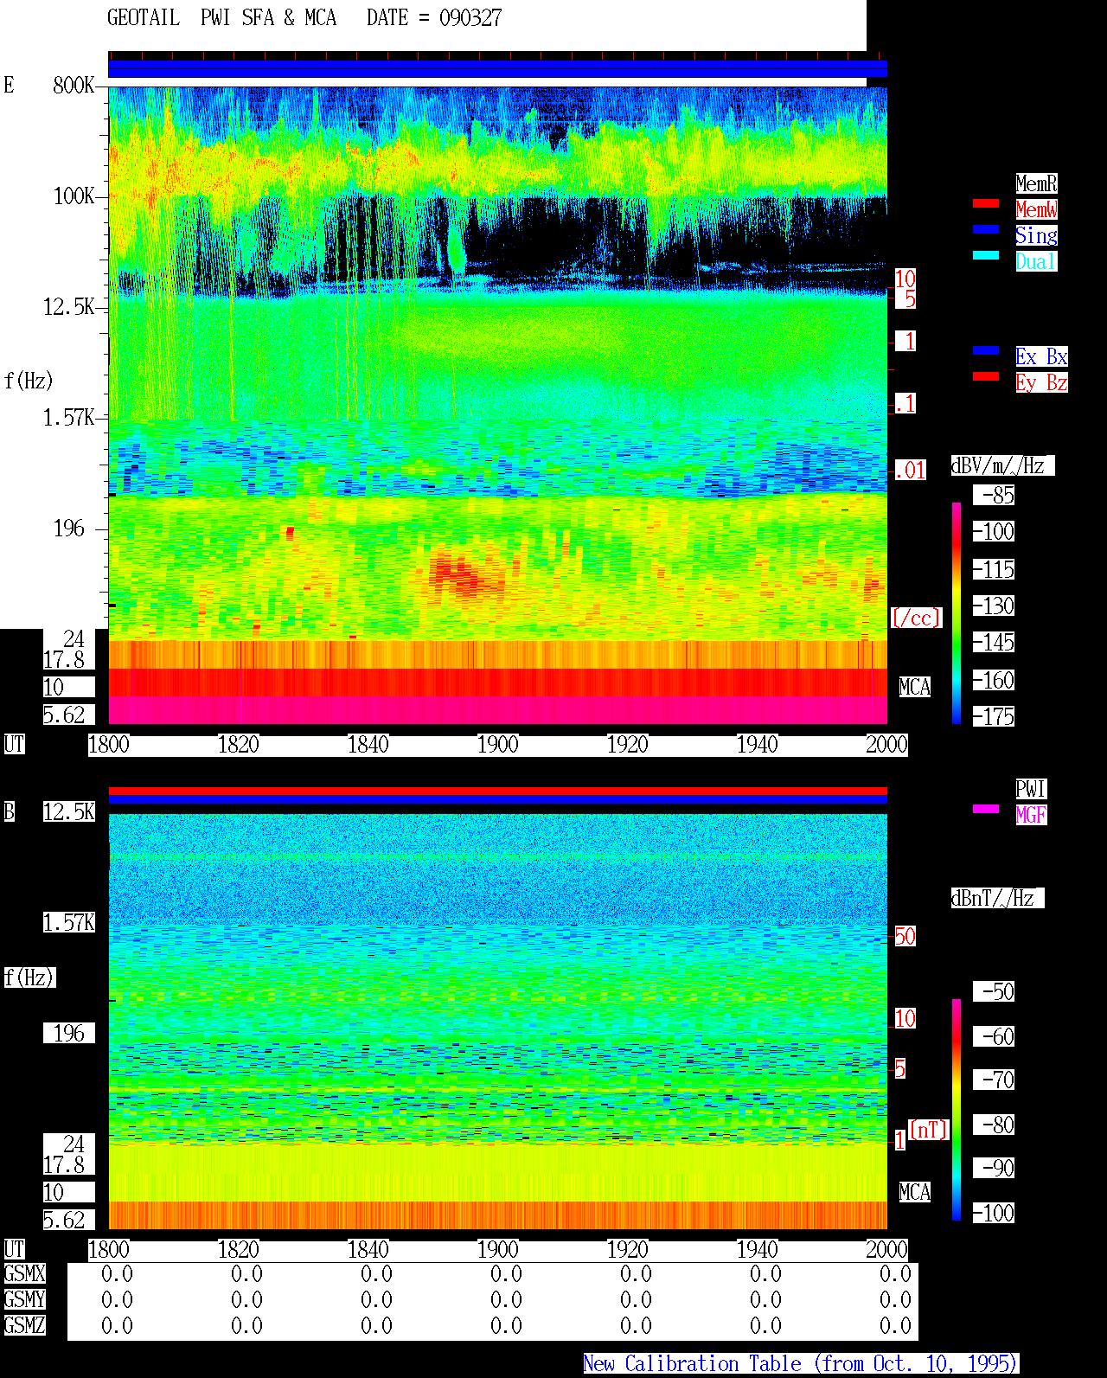Click the blue Sing legend swatch
This screenshot has height=1378, width=1107.
pyautogui.click(x=986, y=229)
